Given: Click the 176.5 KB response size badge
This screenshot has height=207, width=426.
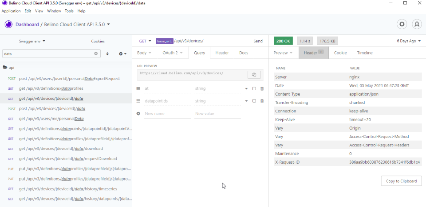Looking at the screenshot, I should [327, 41].
